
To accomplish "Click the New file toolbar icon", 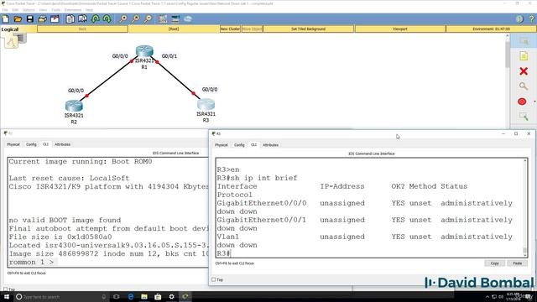I will tap(6, 18).
